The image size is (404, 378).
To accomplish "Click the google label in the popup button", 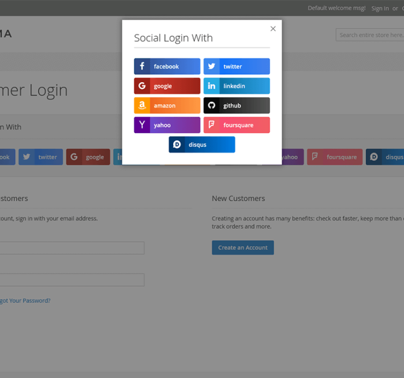I will 163,86.
